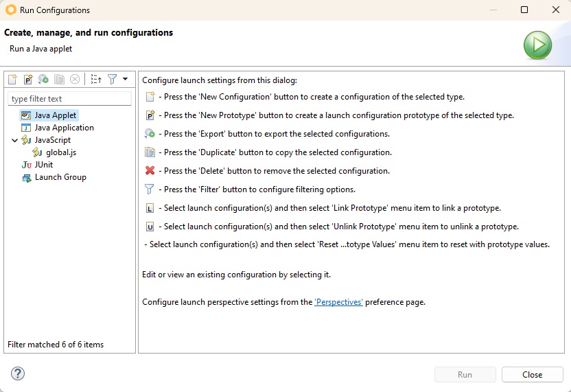This screenshot has width=571, height=392.
Task: Click the Duplicate configuration toolbar icon
Action: 60,80
